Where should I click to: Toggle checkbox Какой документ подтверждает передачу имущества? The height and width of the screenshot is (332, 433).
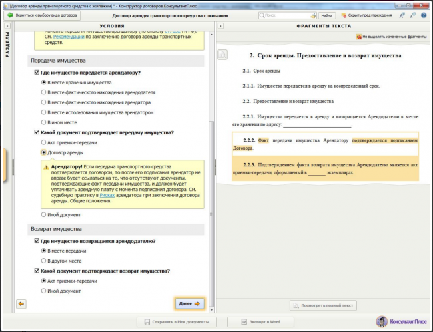point(37,132)
